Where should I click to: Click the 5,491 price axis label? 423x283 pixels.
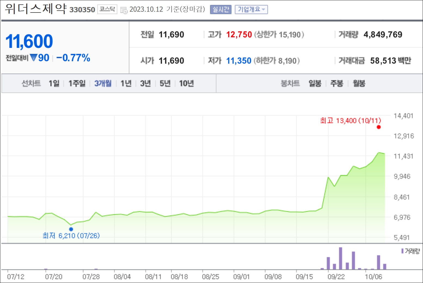[402, 238]
